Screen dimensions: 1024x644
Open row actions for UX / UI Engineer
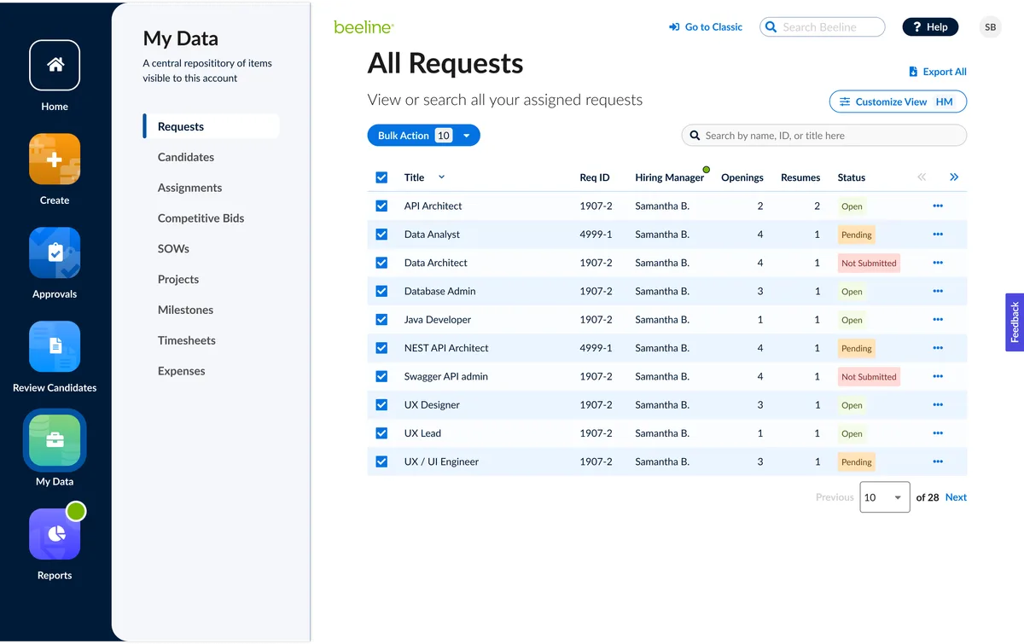pyautogui.click(x=938, y=461)
